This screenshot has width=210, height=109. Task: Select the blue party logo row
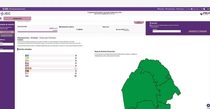51,56
